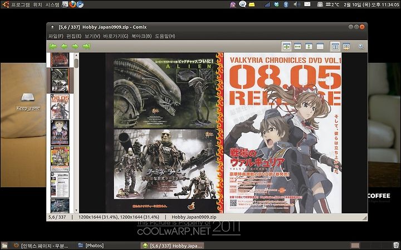This screenshot has width=401, height=250.
Task: Toggle manga reading mode
Action: click(x=346, y=47)
